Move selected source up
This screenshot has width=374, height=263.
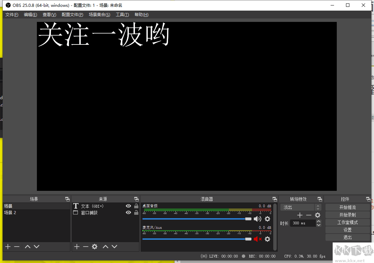(106, 247)
